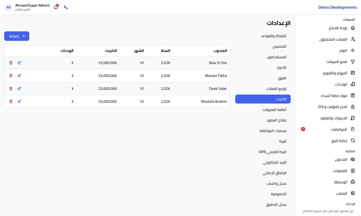The width and height of the screenshot is (361, 216).
Task: Delete Mostafa Ibrahim's target row
Action: click(x=11, y=101)
